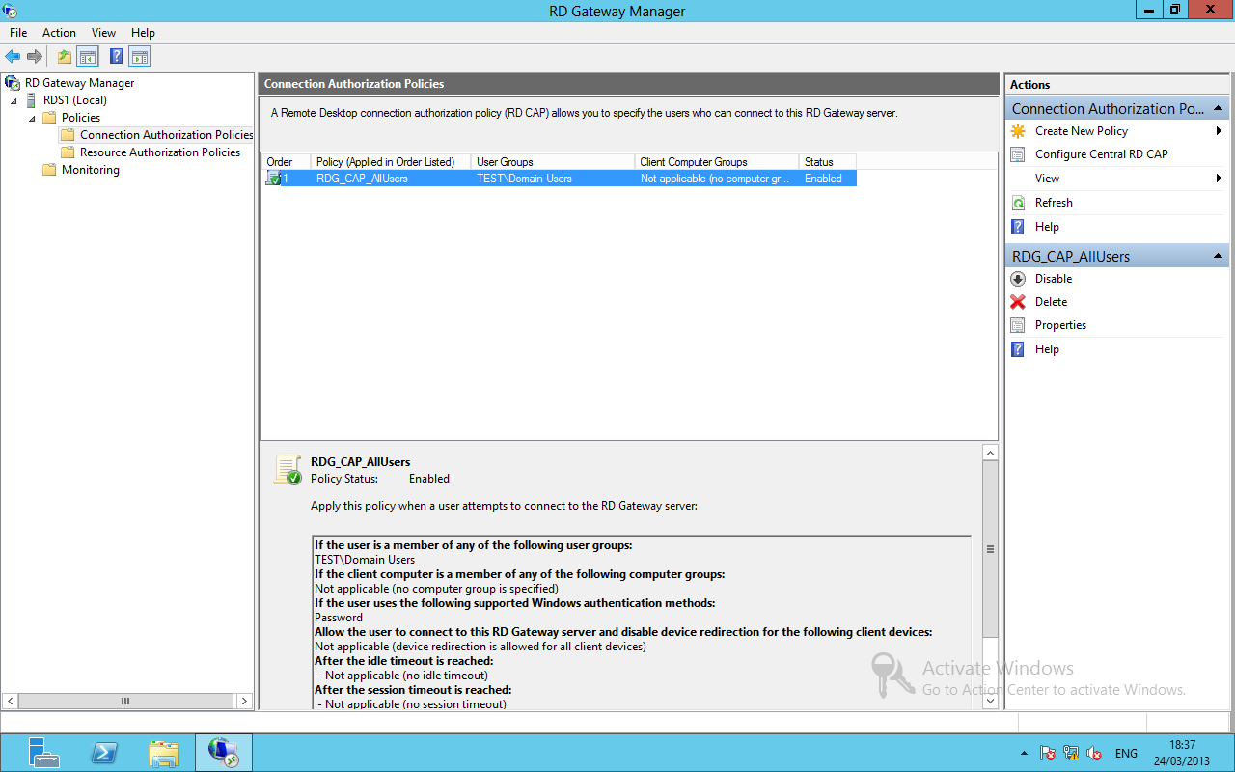Click the Monitoring folder icon
This screenshot has width=1235, height=772.
[49, 170]
